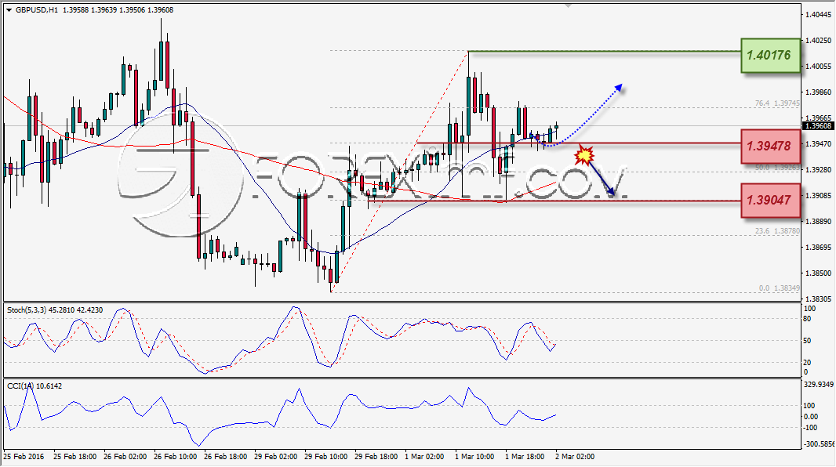Click time axis label 26 Feb 18:00
The height and width of the screenshot is (467, 836).
click(x=226, y=457)
